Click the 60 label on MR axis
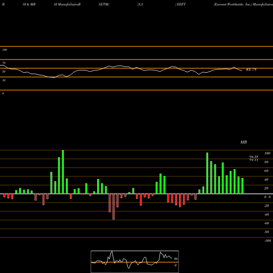273x273 pixels. point(266,171)
